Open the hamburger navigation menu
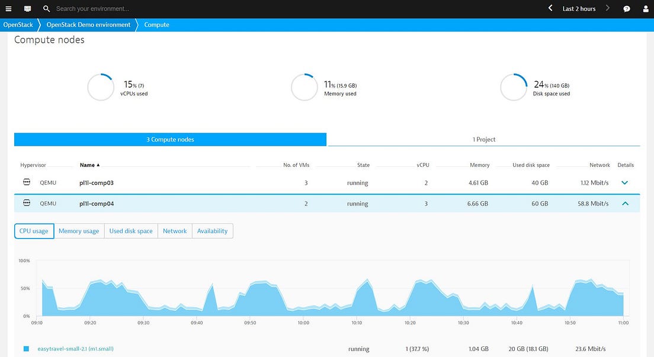The image size is (654, 357). [x=8, y=9]
